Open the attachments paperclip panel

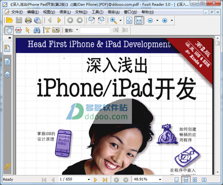point(7,166)
